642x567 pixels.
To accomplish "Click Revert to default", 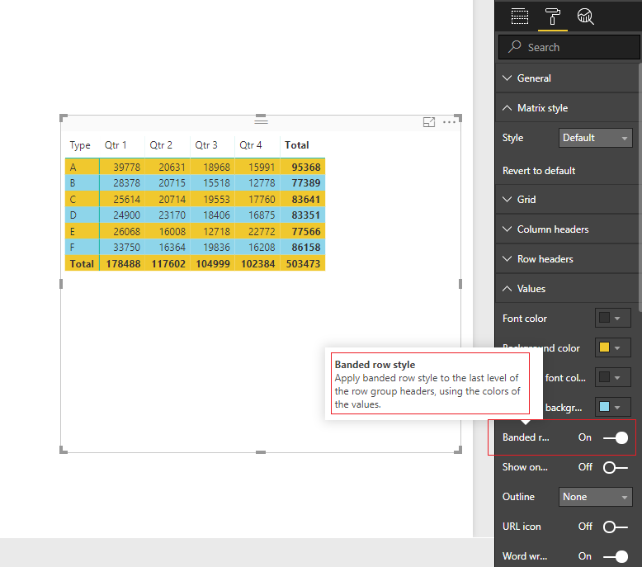I will pyautogui.click(x=539, y=171).
